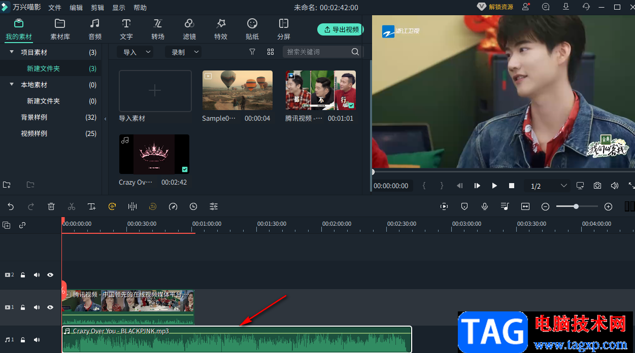Click the filter funnel icon in media panel
635x353 pixels.
click(x=252, y=52)
